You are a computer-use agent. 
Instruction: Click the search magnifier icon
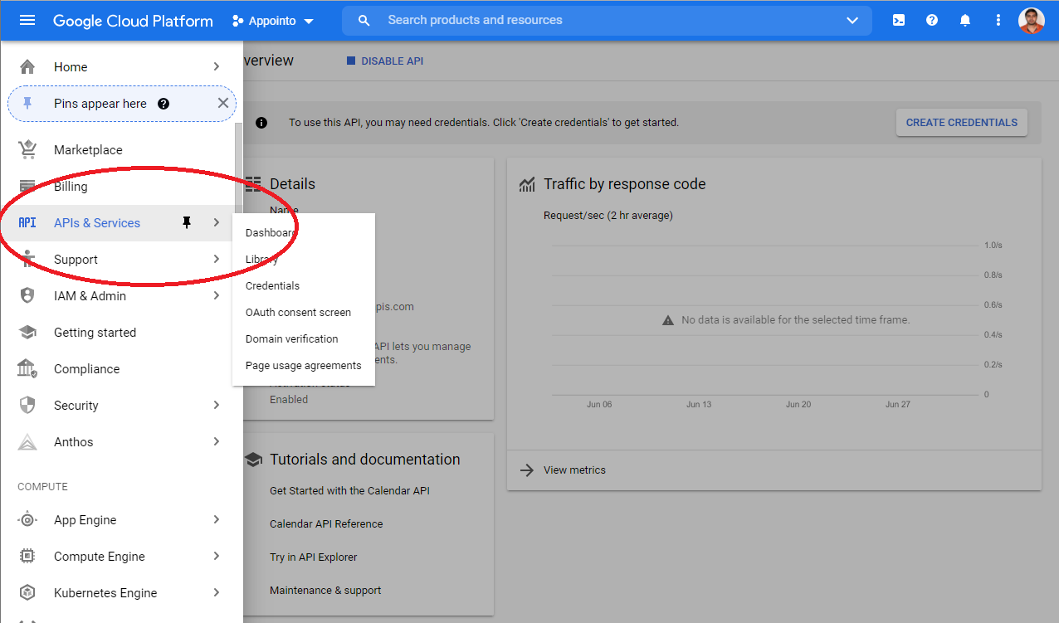[364, 21]
